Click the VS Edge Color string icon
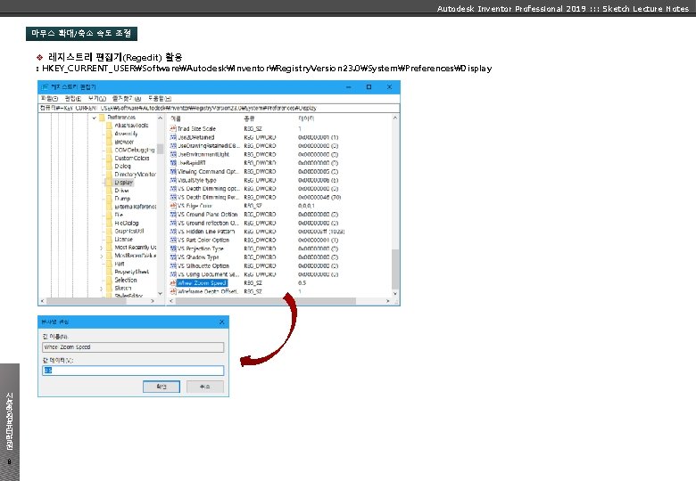The image size is (696, 481). [173, 206]
